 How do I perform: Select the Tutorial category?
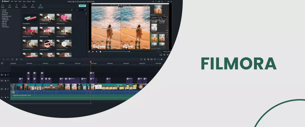[5, 20]
